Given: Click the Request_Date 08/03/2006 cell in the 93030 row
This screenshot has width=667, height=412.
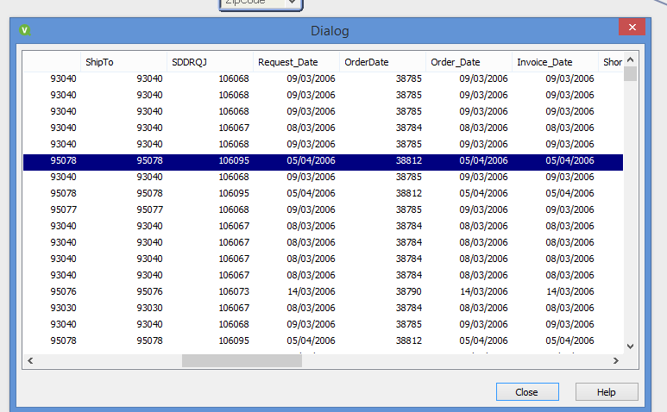Looking at the screenshot, I should [311, 308].
